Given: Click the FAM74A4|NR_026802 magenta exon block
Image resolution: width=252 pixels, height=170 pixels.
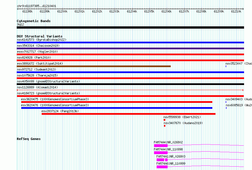Looking at the screenshot, I should pos(161,146).
